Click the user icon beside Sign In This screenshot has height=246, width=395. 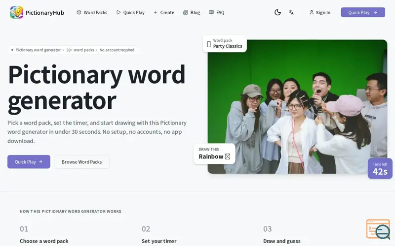[312, 12]
